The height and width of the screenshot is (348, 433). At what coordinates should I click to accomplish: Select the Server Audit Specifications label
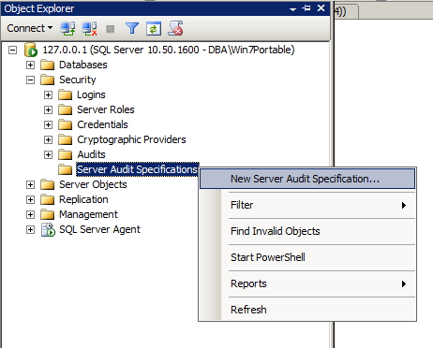(x=138, y=169)
